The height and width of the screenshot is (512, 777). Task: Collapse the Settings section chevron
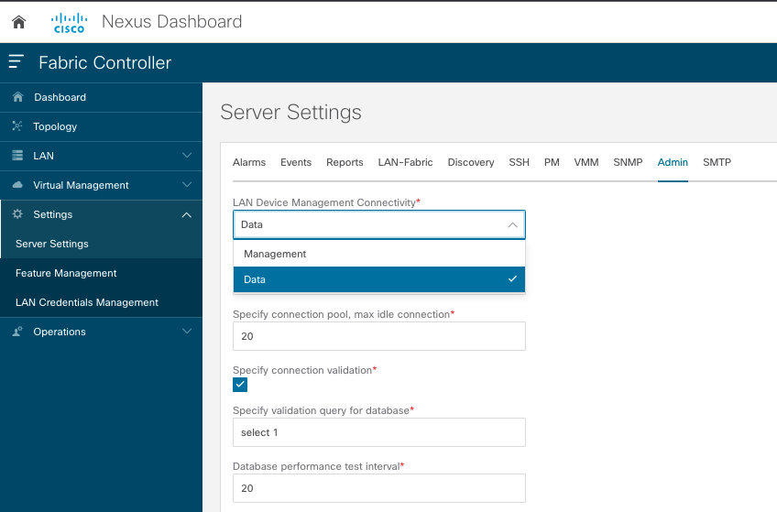(x=187, y=214)
